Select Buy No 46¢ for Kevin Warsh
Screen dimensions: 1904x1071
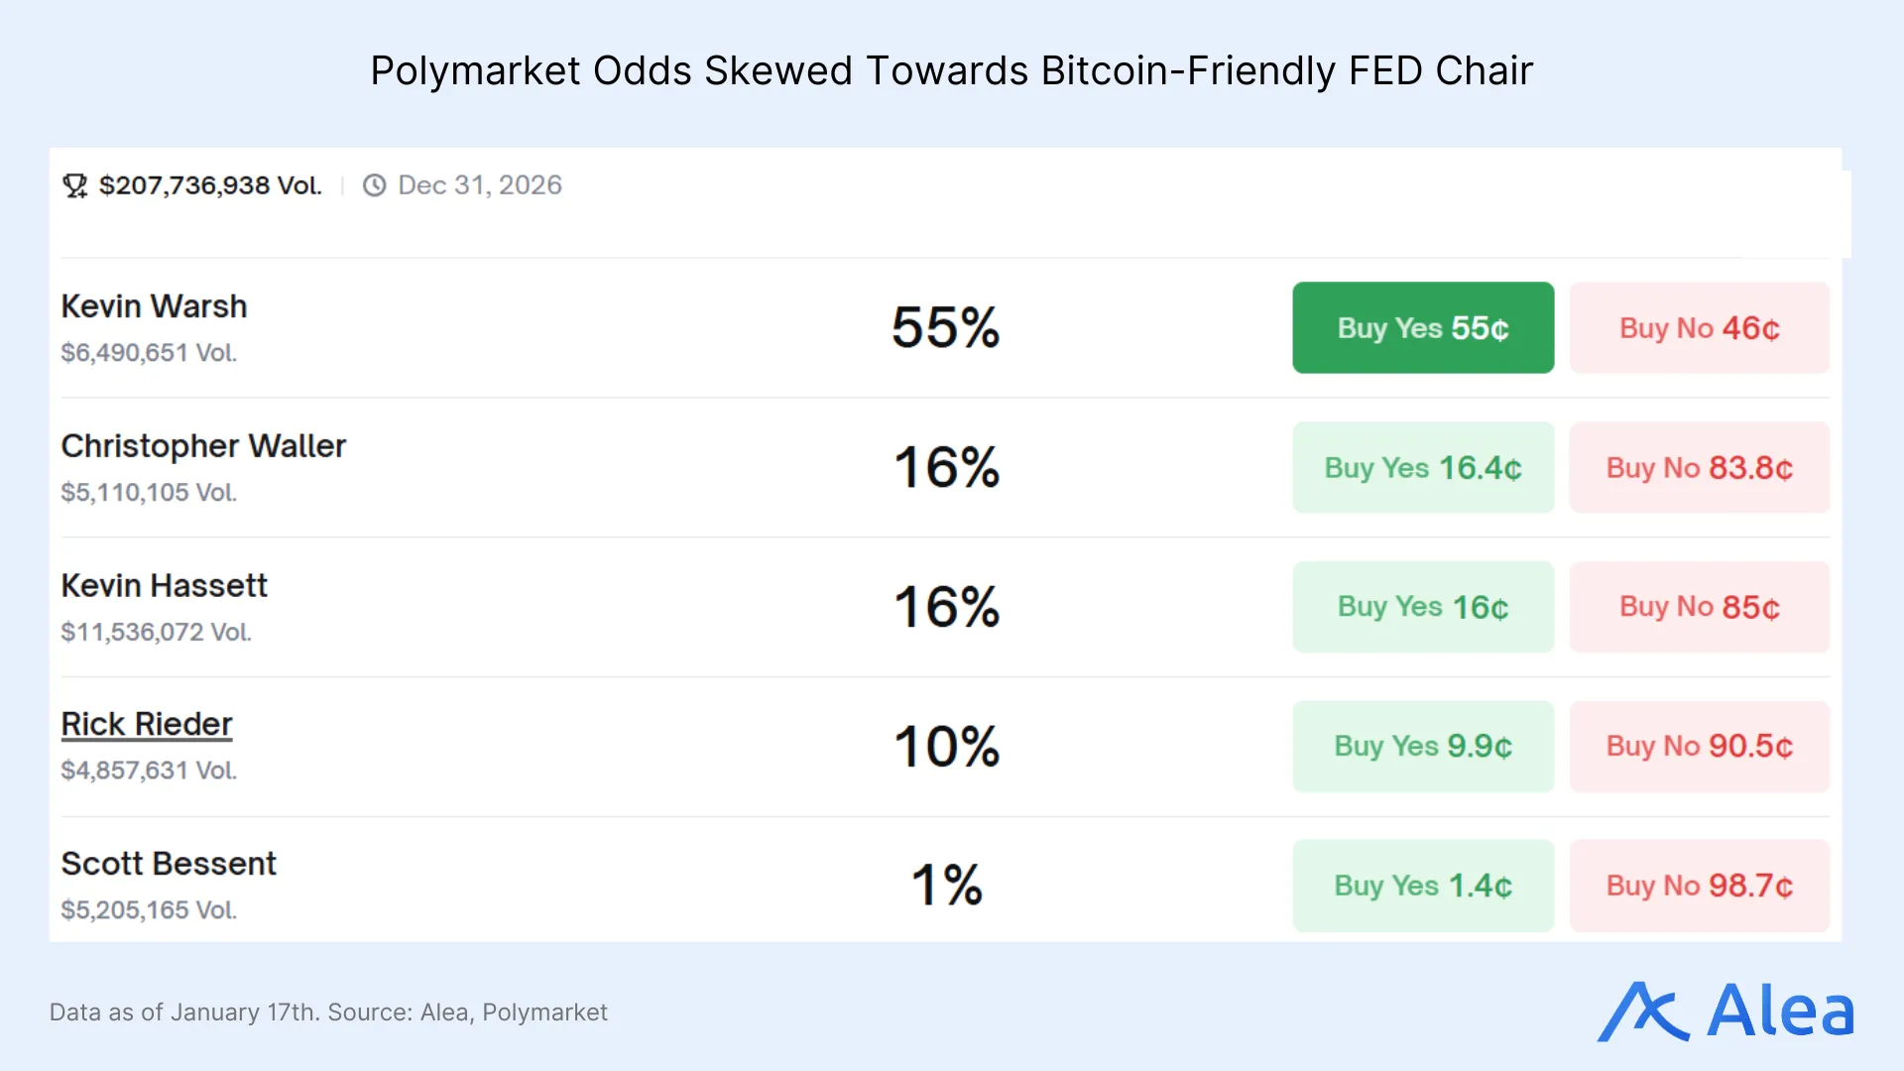pyautogui.click(x=1699, y=327)
